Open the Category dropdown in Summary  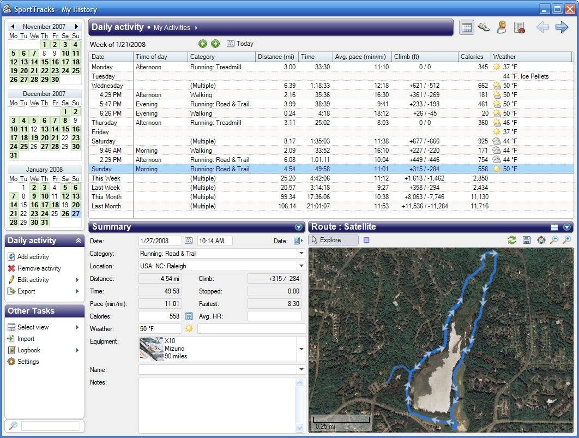point(301,254)
